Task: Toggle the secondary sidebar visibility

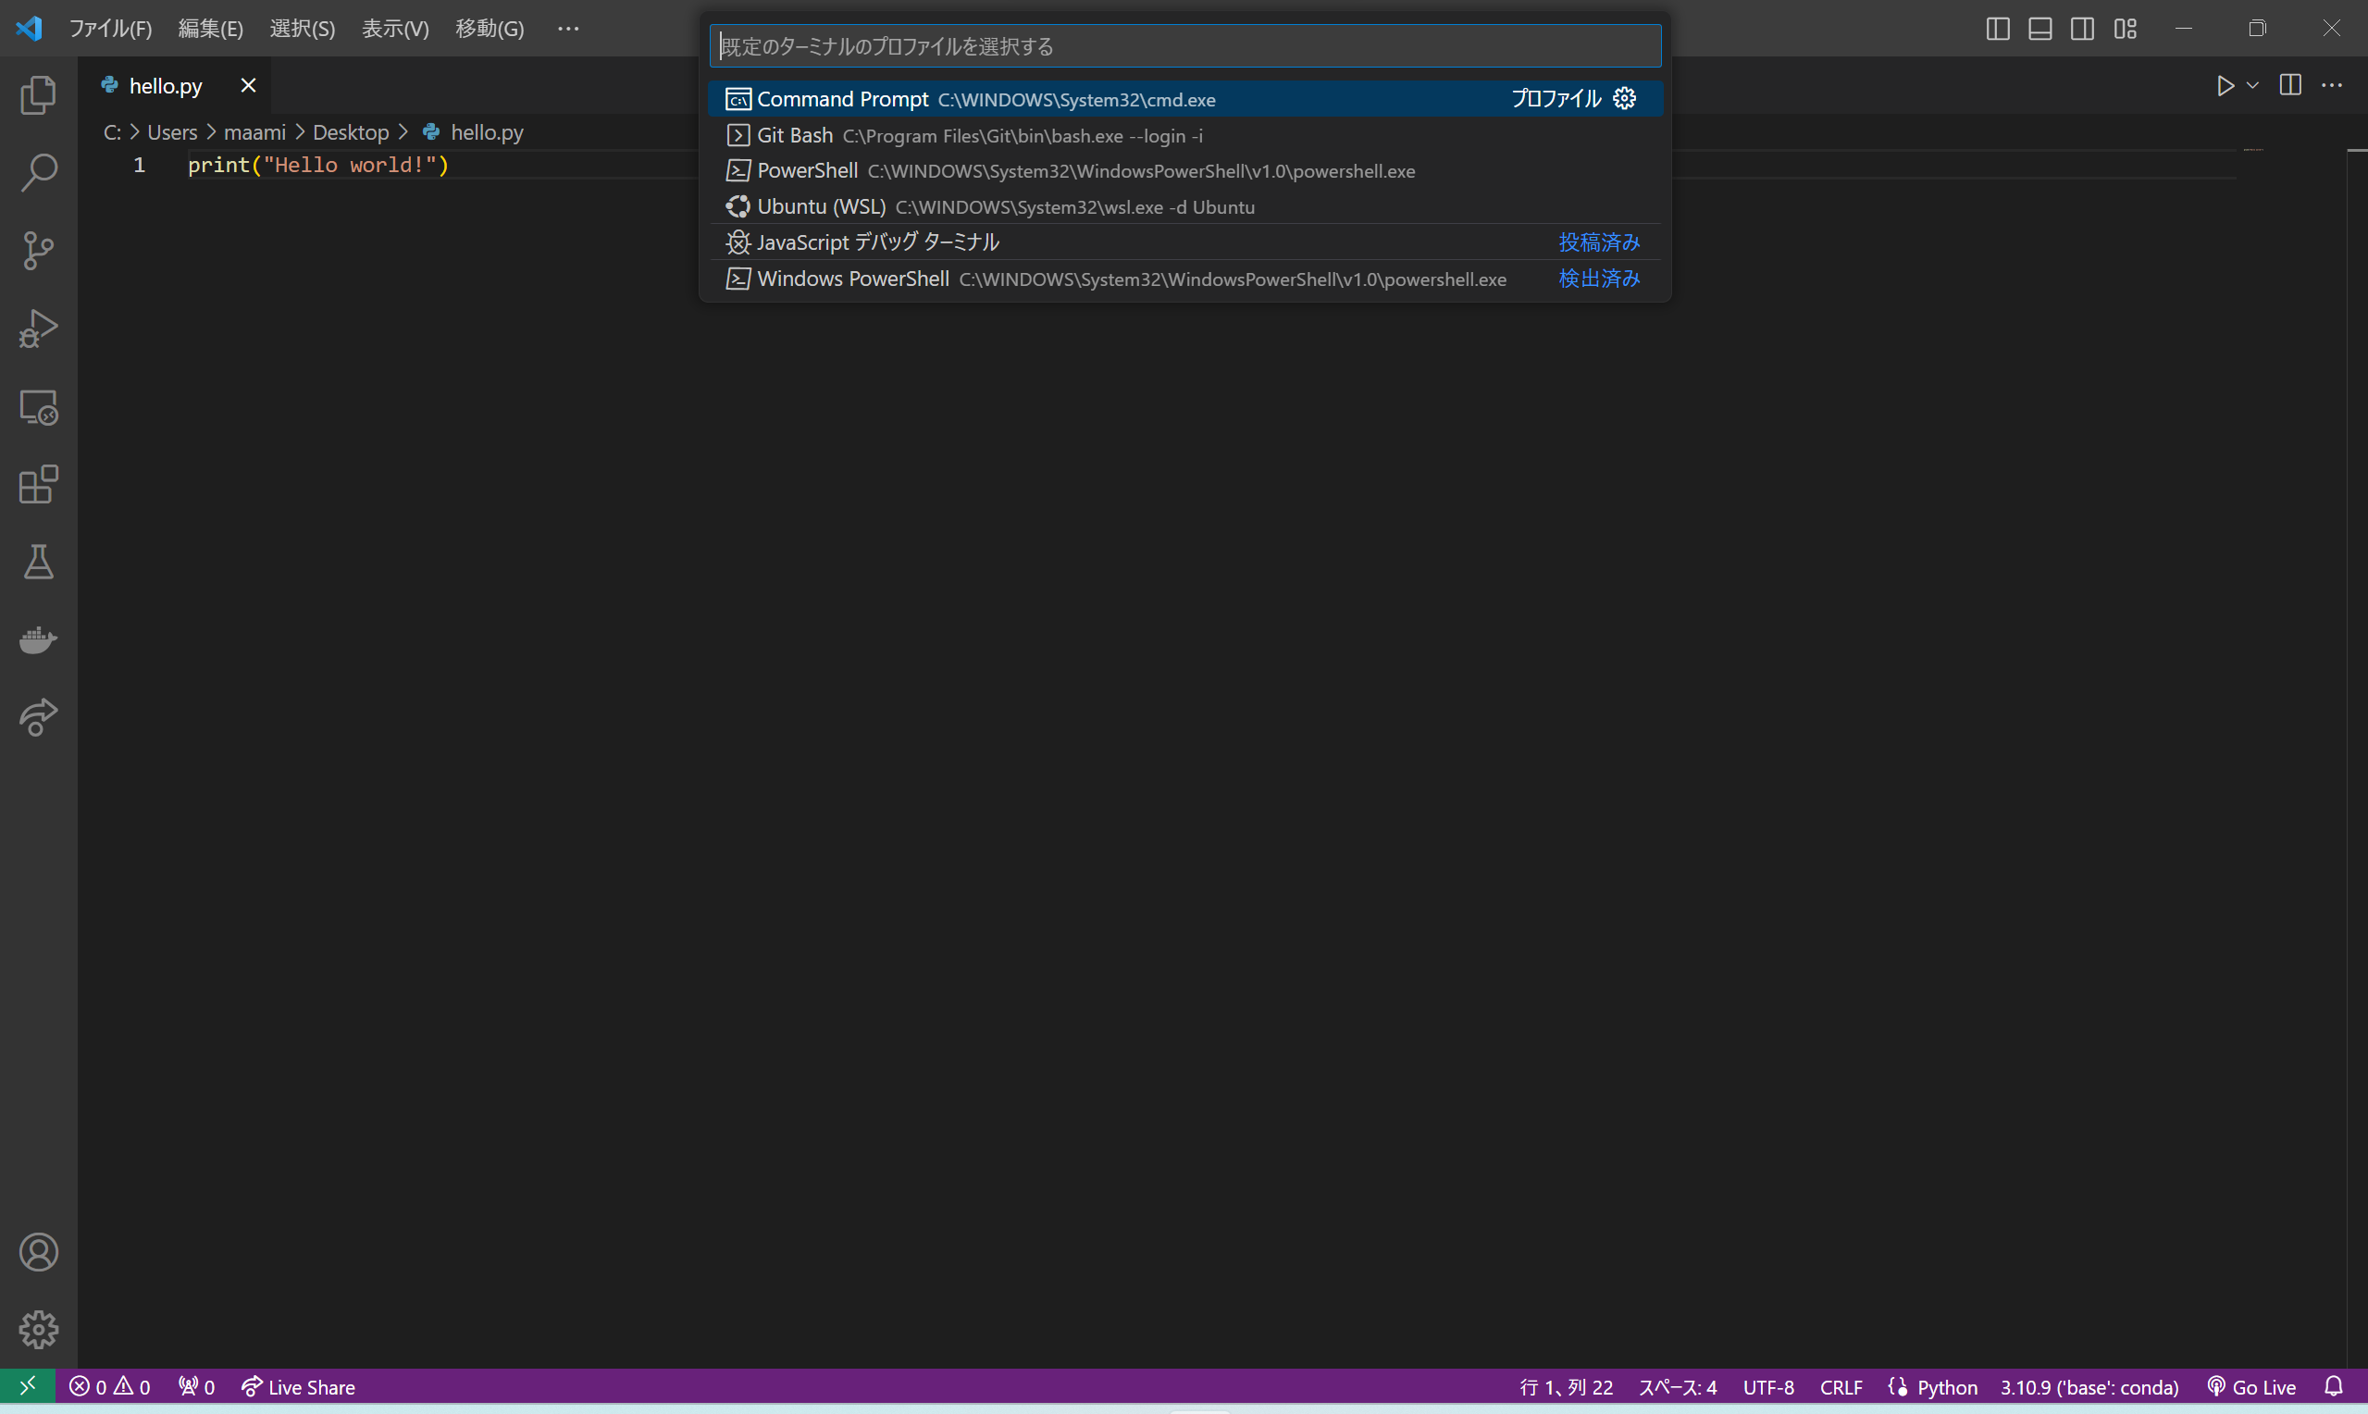Action: pos(2082,29)
